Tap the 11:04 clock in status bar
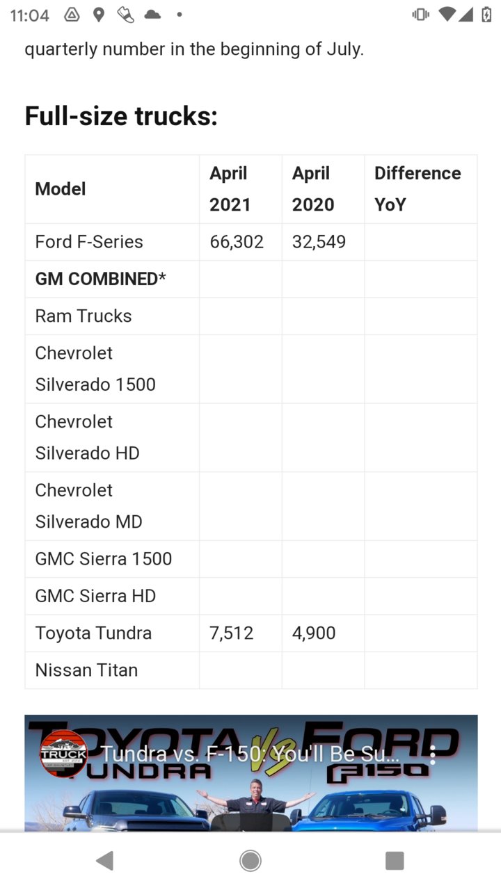Image resolution: width=501 pixels, height=890 pixels. (30, 15)
